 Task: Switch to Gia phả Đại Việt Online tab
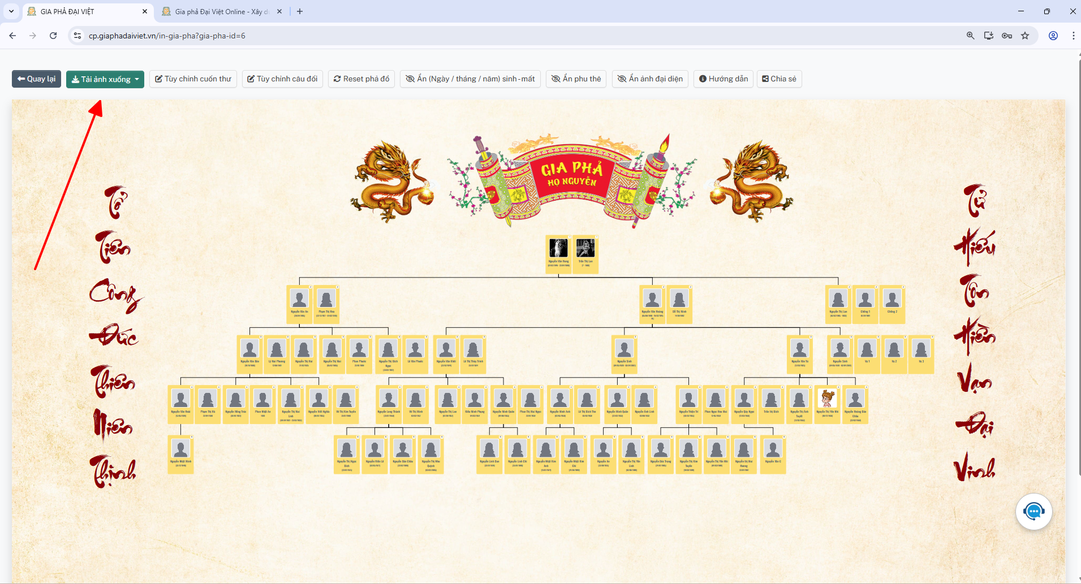[218, 12]
